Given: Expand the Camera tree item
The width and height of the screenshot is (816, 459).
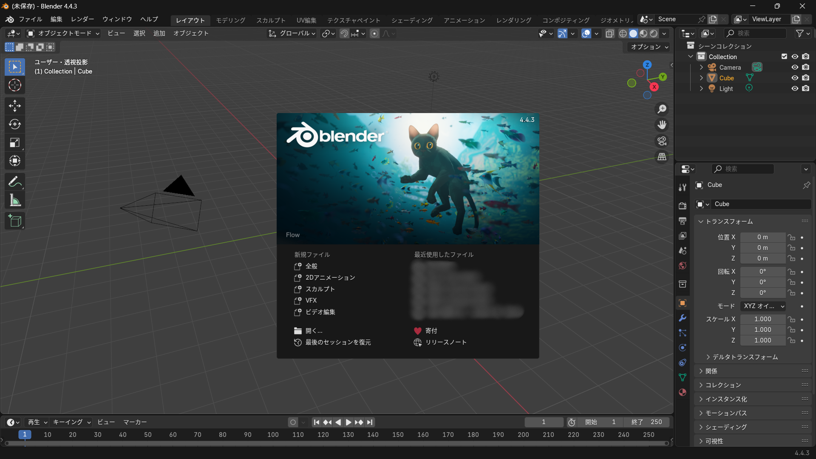Looking at the screenshot, I should tap(701, 67).
